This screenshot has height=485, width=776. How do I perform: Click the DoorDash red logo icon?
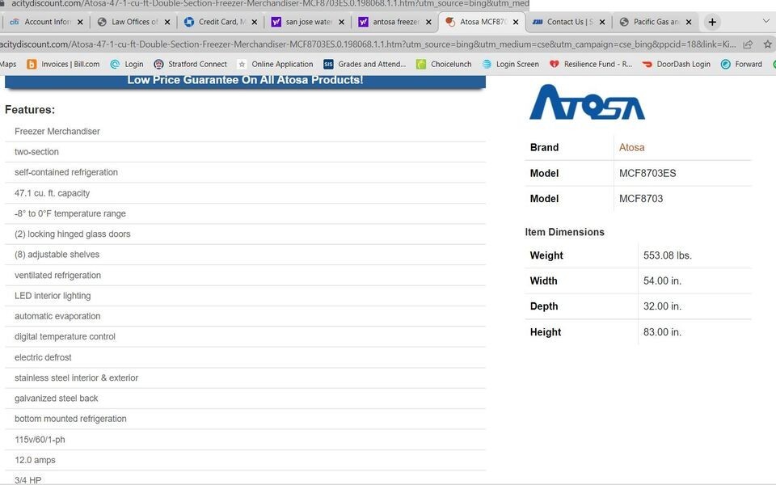pyautogui.click(x=647, y=64)
